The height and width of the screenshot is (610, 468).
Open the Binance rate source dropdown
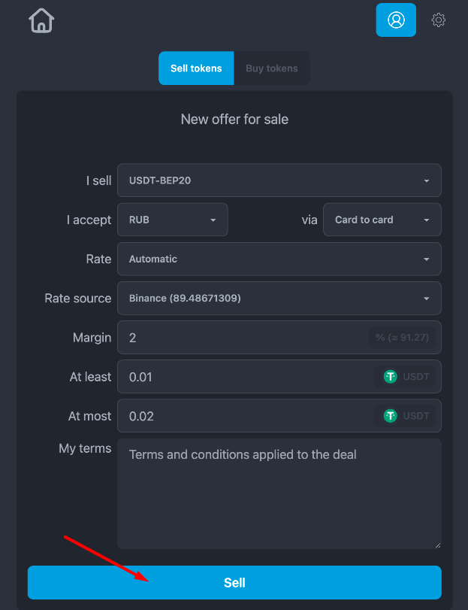pos(279,298)
